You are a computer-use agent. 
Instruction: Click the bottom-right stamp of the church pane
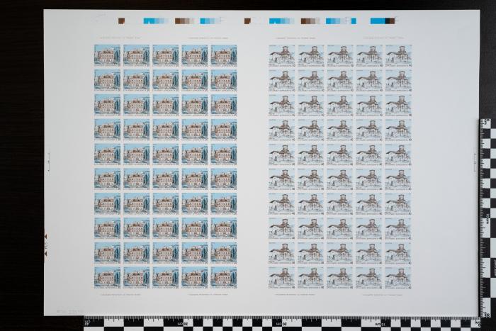click(x=398, y=278)
